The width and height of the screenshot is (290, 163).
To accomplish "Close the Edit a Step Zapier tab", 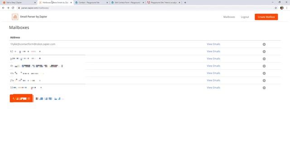I will pos(35,3).
